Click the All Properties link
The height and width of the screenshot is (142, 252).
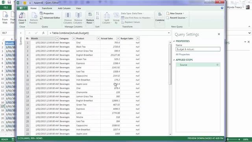183,54
